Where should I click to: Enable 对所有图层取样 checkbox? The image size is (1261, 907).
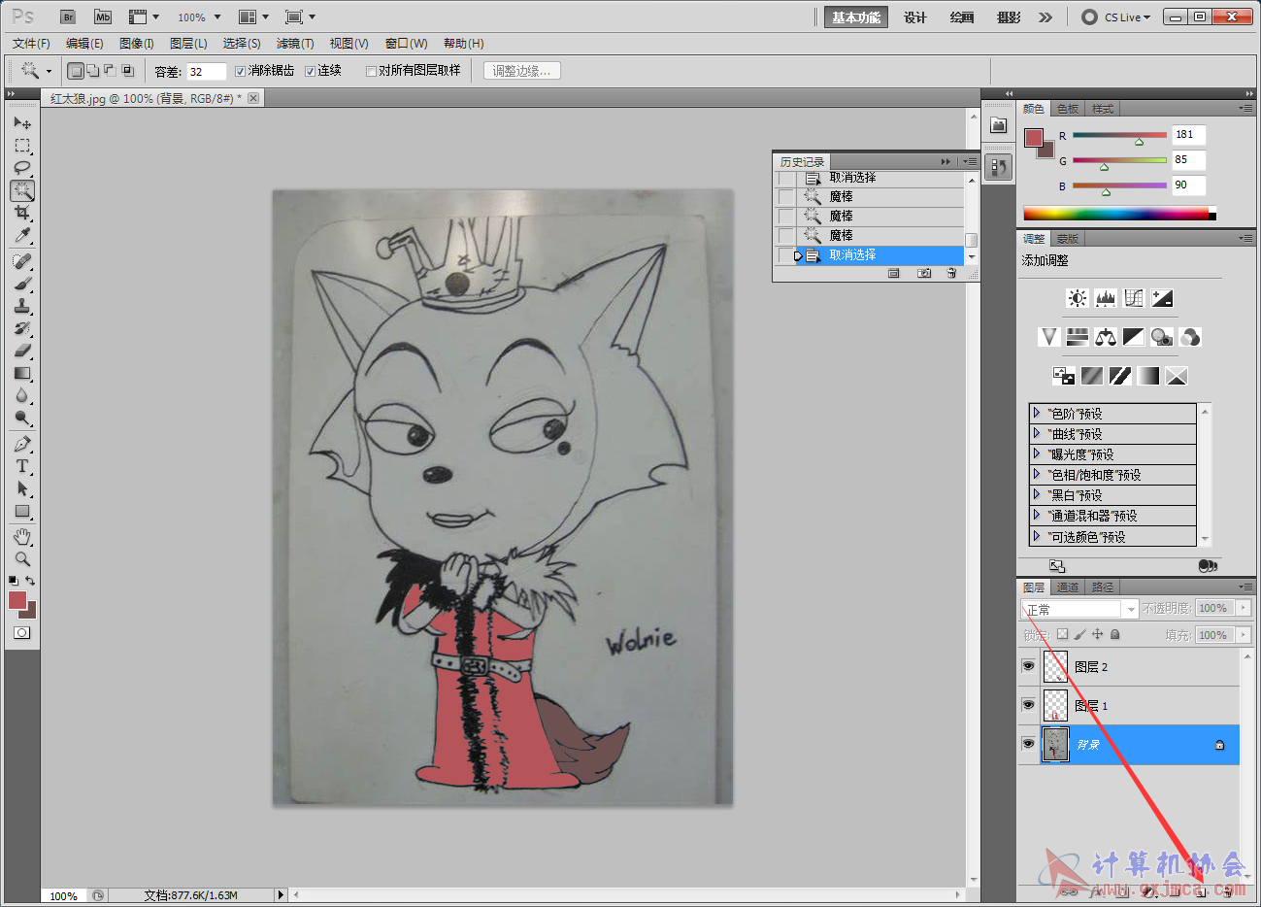coord(371,71)
